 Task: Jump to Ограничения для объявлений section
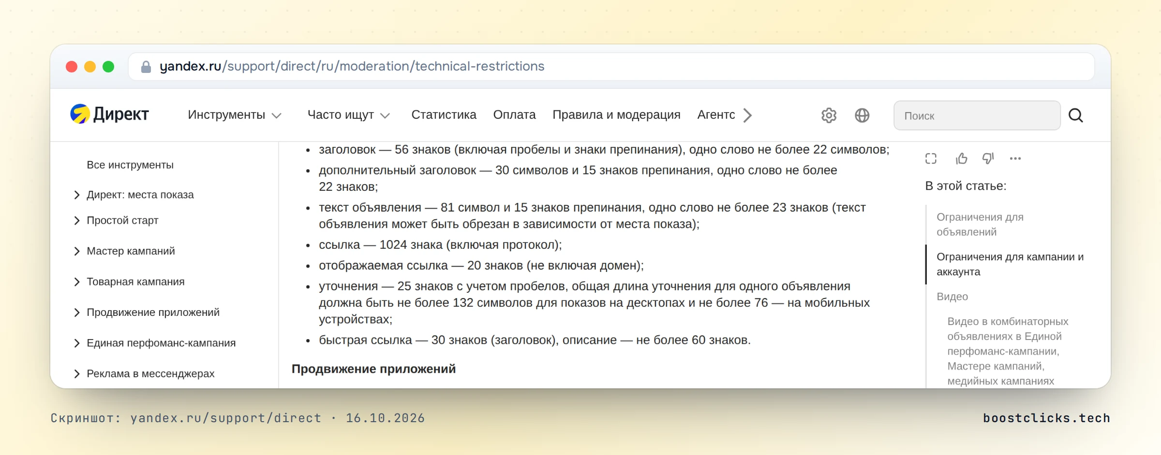coord(980,225)
